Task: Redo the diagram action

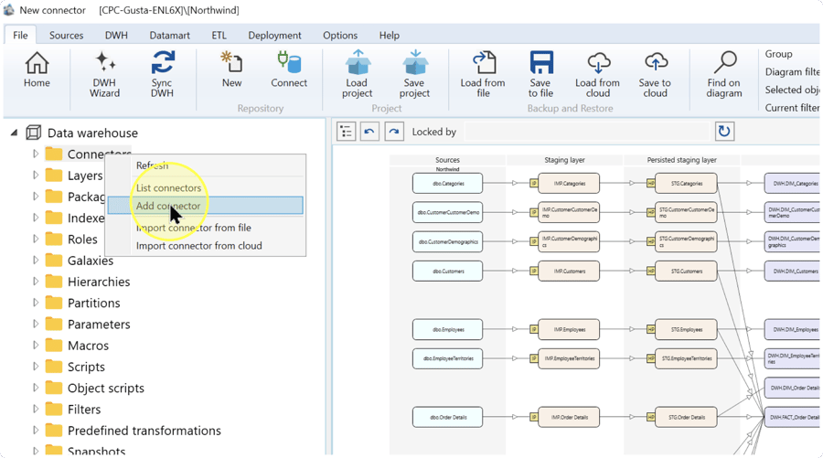Action: click(393, 131)
